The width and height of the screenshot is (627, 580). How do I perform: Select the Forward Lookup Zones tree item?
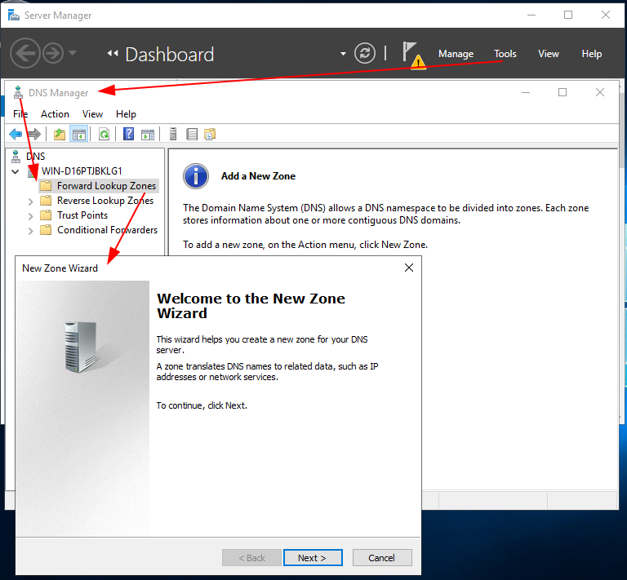[x=106, y=186]
